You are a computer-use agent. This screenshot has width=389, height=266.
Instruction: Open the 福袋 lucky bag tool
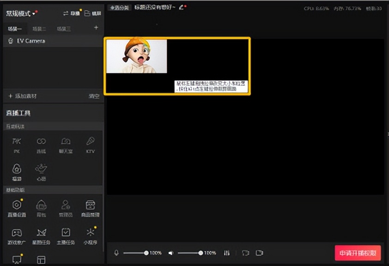coord(17,171)
